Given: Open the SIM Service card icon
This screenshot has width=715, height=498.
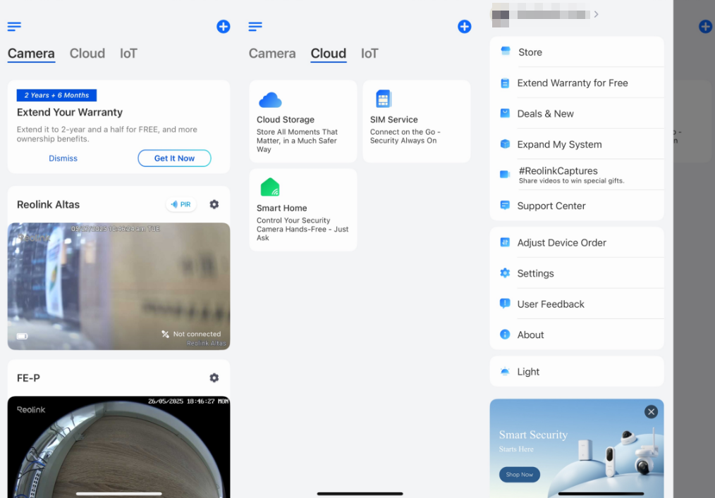Looking at the screenshot, I should [x=384, y=99].
